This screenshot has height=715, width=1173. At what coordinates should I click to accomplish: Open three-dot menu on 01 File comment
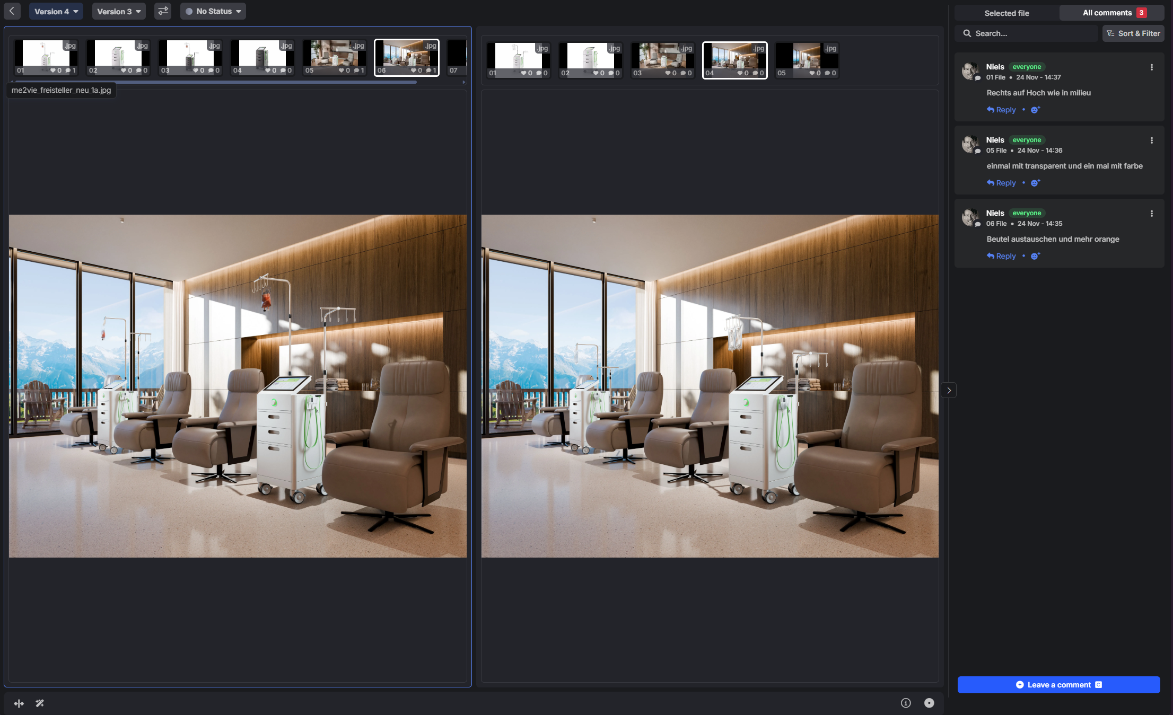pyautogui.click(x=1151, y=67)
